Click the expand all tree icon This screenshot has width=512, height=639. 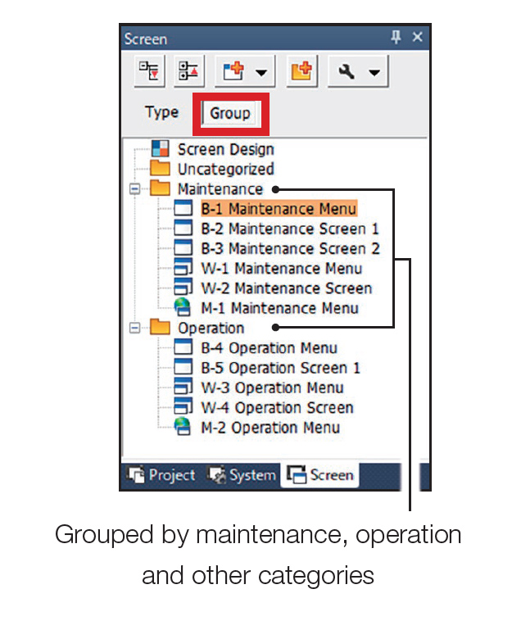coord(150,72)
